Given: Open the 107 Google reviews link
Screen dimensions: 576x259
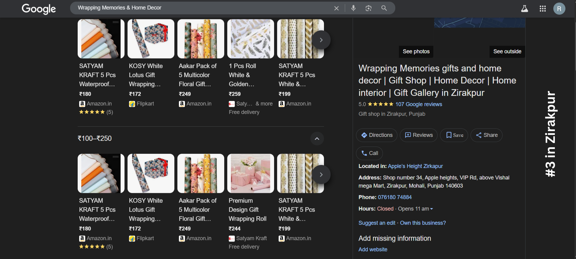Looking at the screenshot, I should click(419, 104).
